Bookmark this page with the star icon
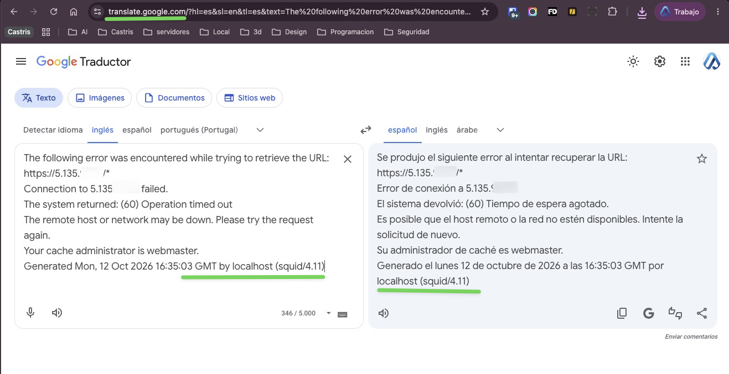This screenshot has width=729, height=374. [x=485, y=12]
